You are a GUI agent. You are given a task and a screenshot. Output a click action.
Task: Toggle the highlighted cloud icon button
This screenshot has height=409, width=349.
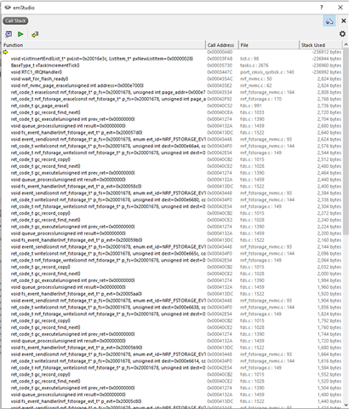tap(329, 21)
